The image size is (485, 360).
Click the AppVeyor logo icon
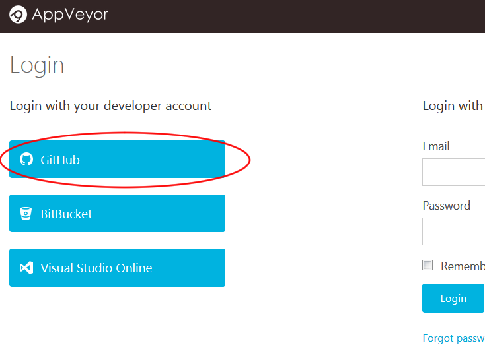pos(19,14)
